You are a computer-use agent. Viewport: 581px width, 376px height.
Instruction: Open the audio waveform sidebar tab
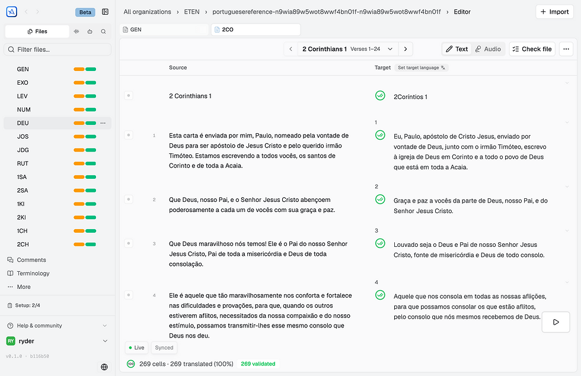click(76, 31)
